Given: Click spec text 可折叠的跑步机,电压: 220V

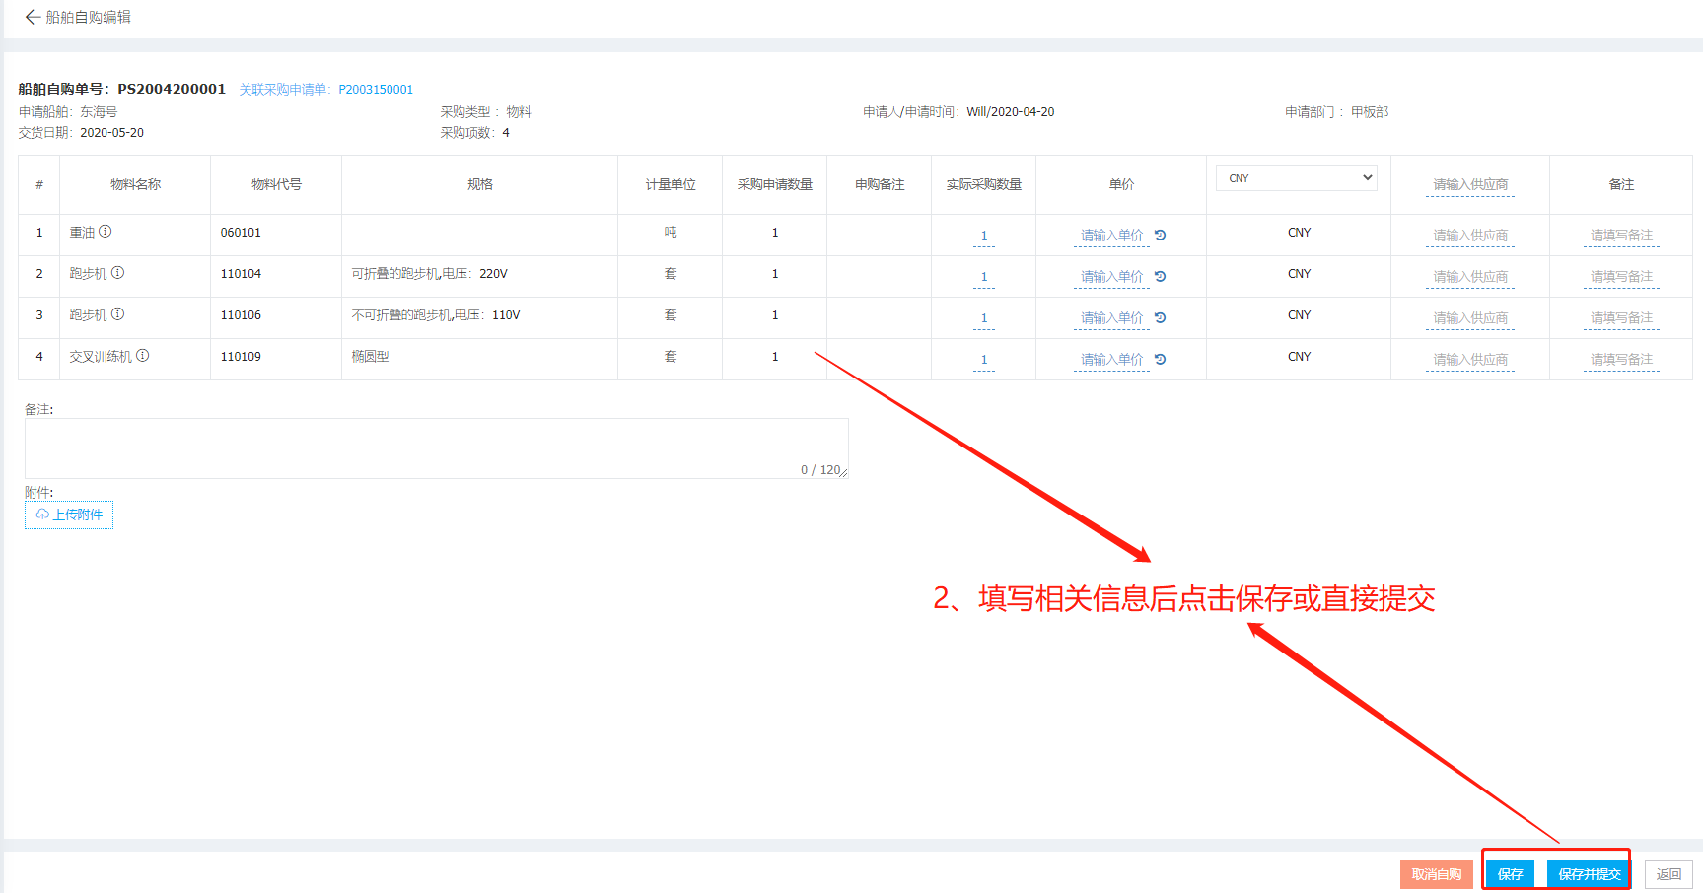Looking at the screenshot, I should pos(429,274).
